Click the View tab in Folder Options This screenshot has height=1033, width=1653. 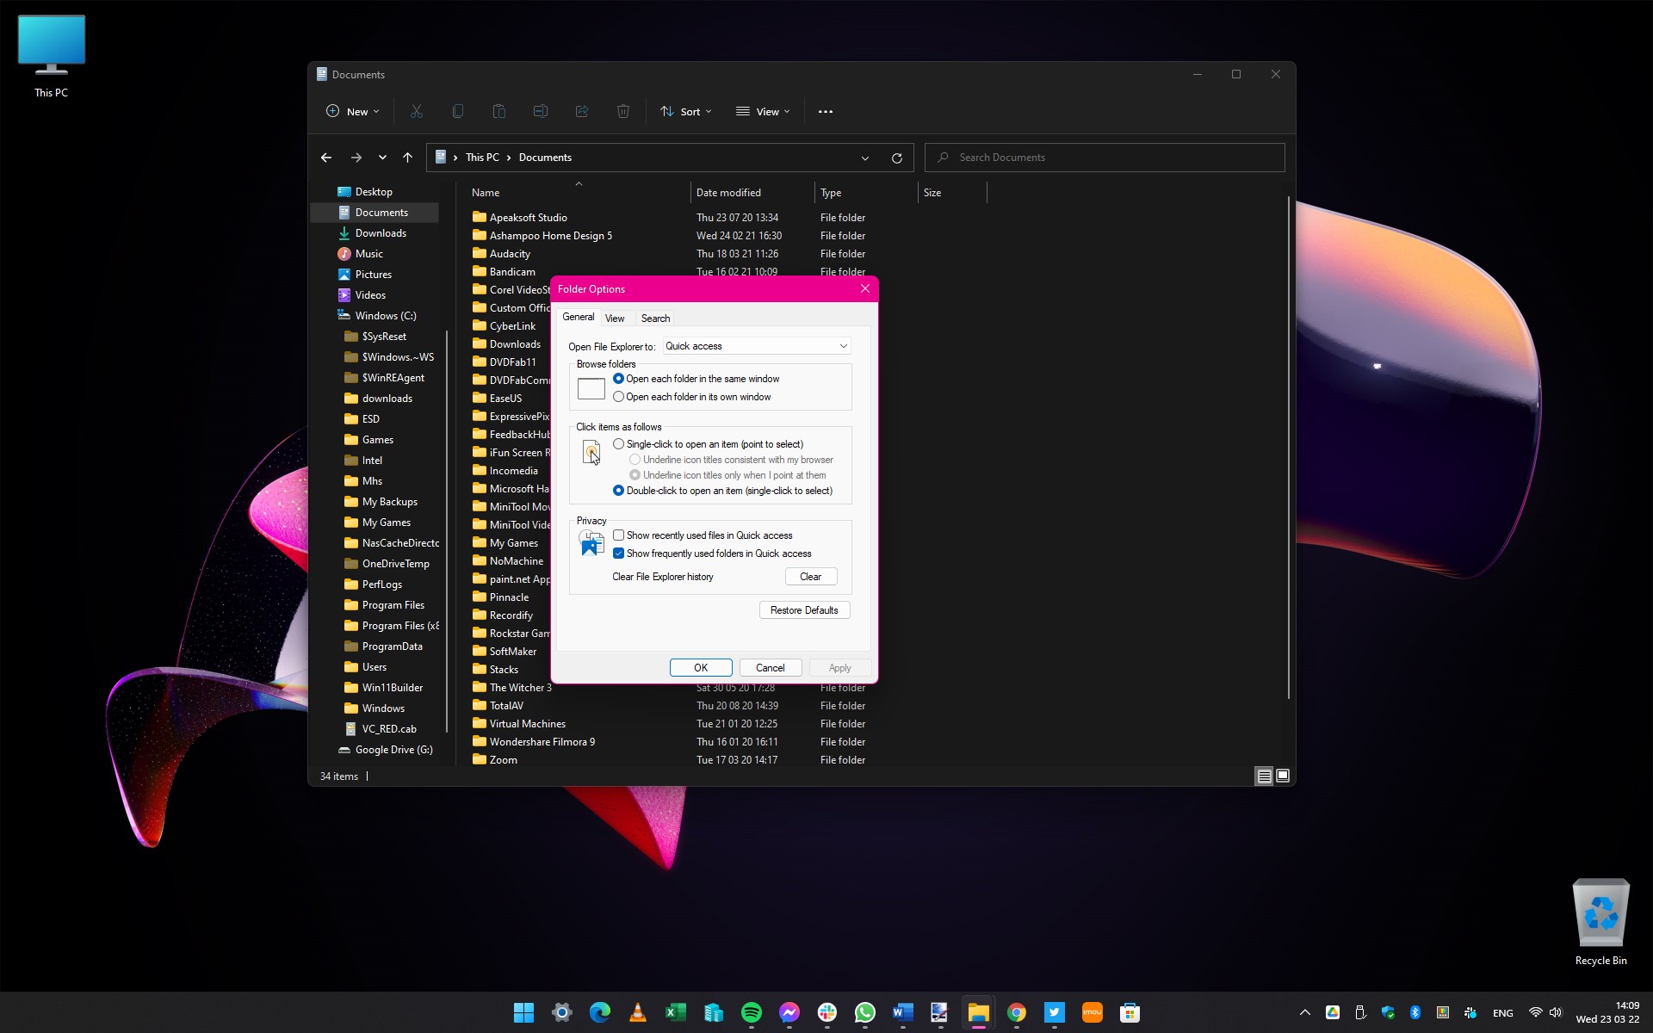click(616, 318)
